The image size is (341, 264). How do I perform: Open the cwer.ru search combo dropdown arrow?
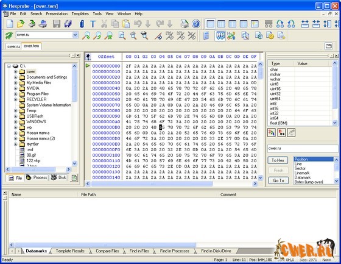[x=76, y=35]
